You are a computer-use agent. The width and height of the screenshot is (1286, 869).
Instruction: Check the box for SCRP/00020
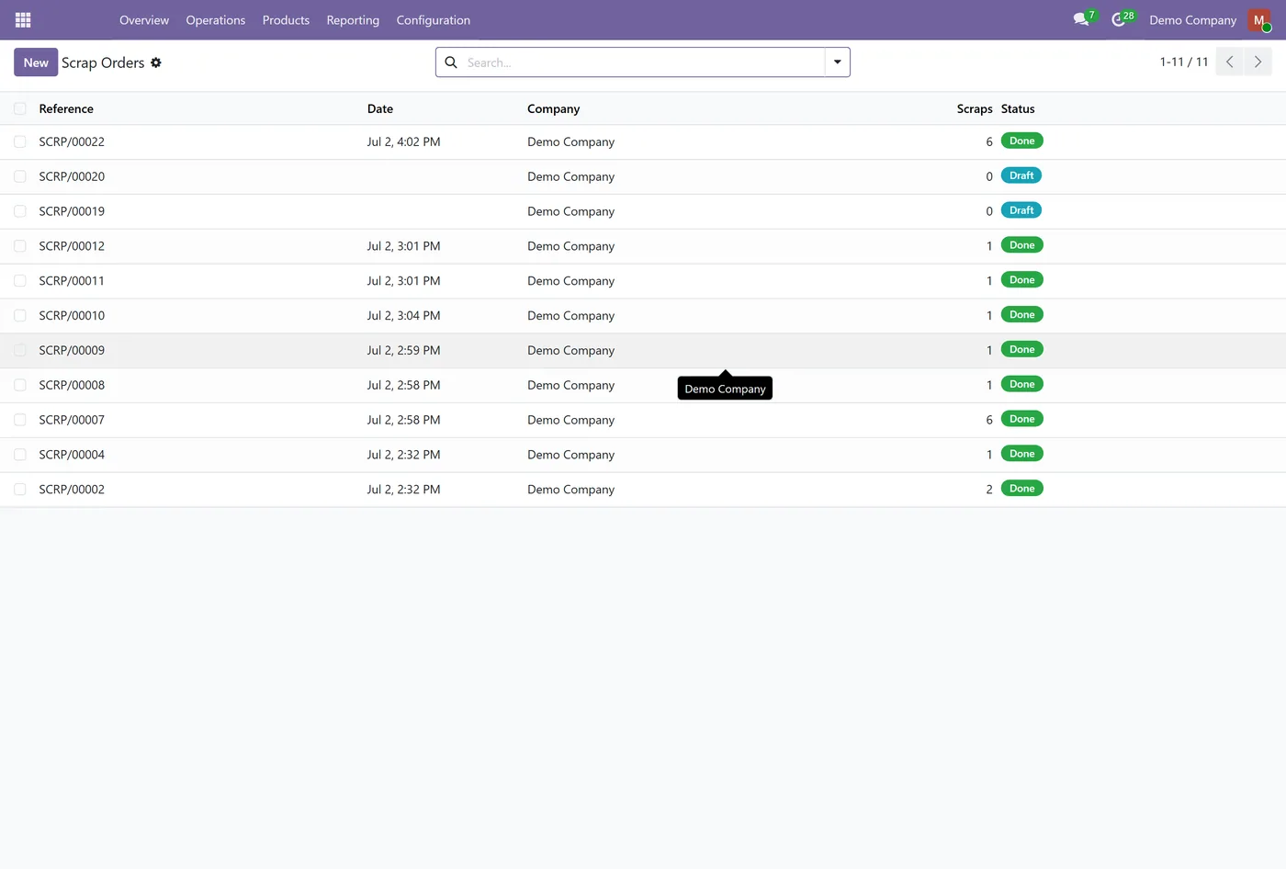[20, 176]
